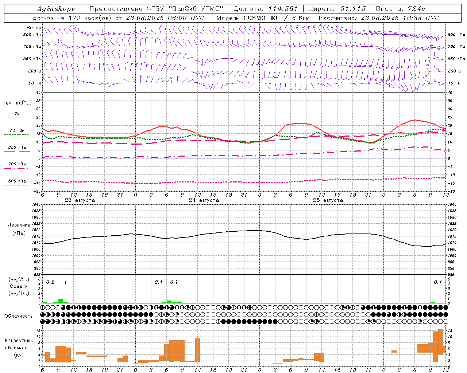The image size is (467, 373).
Task: Click the dashed 850 гПа legend line in the temperature legend
Action: coord(17,152)
